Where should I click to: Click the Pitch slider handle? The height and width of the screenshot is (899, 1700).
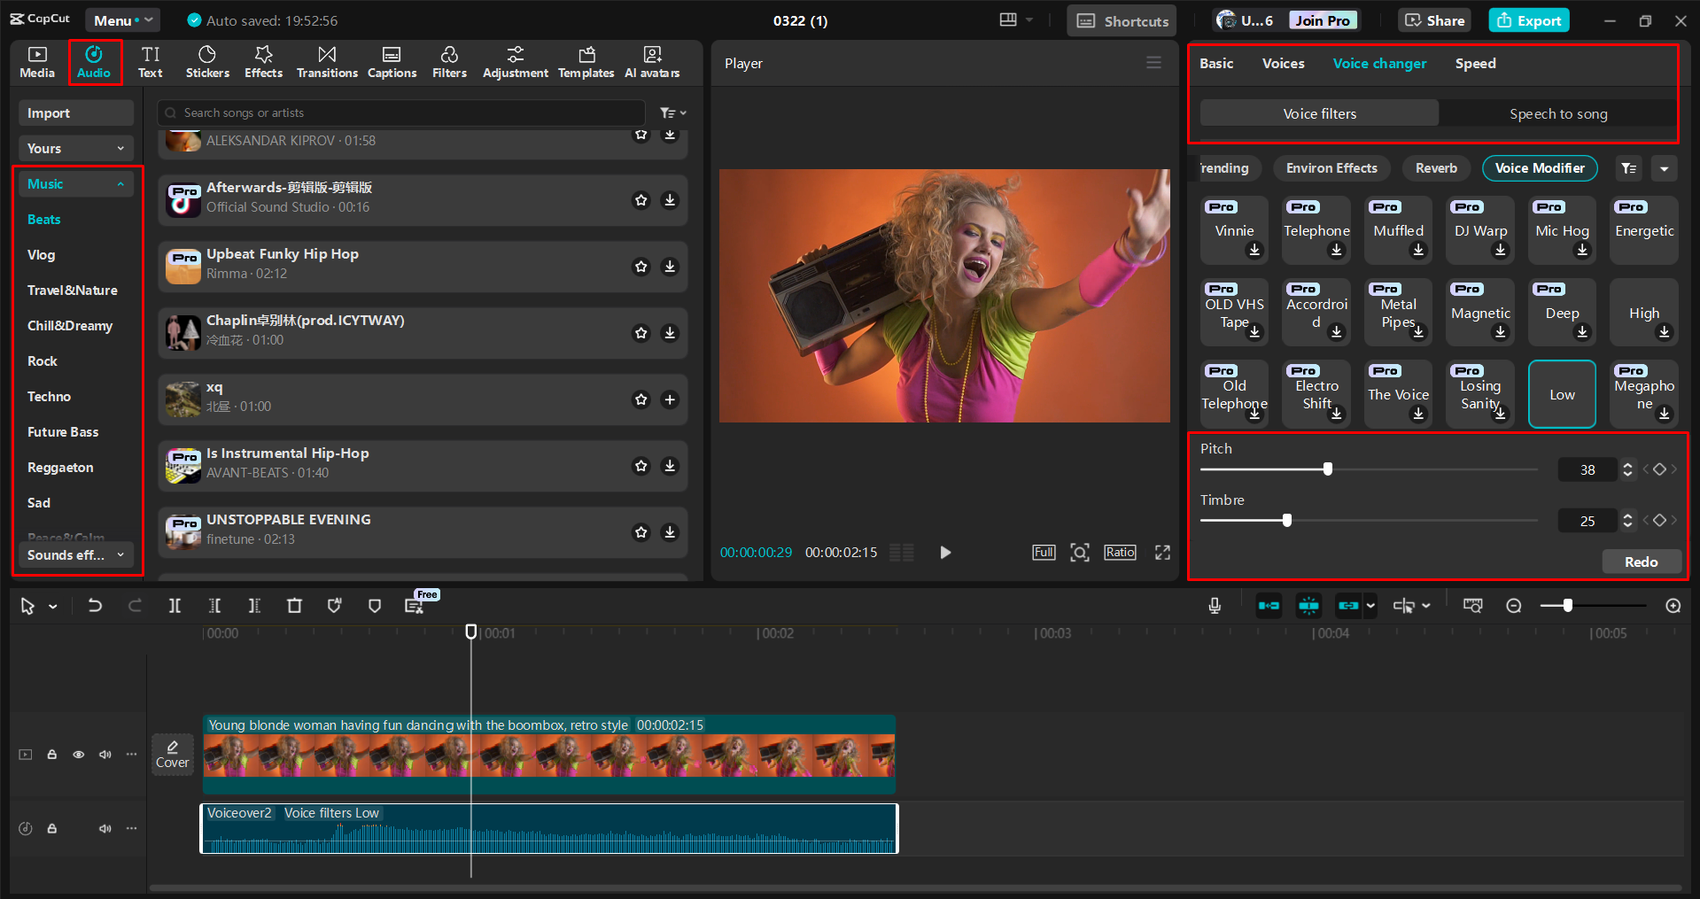(1327, 469)
